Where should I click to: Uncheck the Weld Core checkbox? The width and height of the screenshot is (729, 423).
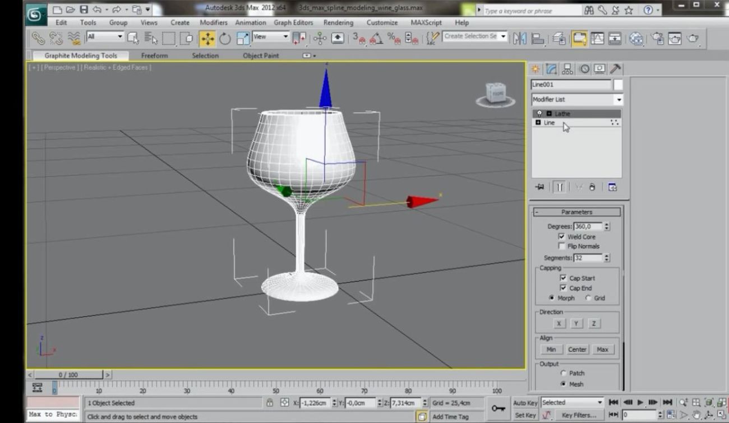point(561,237)
